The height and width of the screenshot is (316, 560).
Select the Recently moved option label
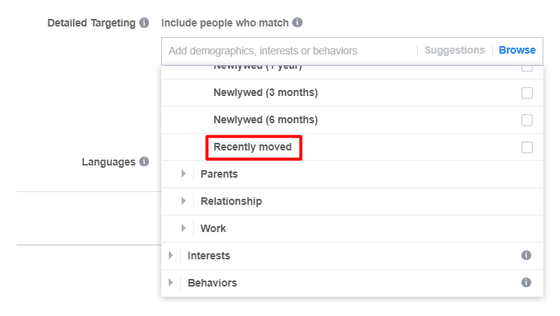[x=253, y=147]
